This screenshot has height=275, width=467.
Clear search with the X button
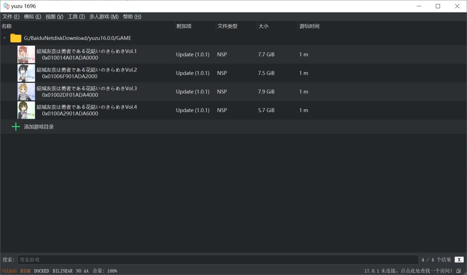(x=459, y=260)
